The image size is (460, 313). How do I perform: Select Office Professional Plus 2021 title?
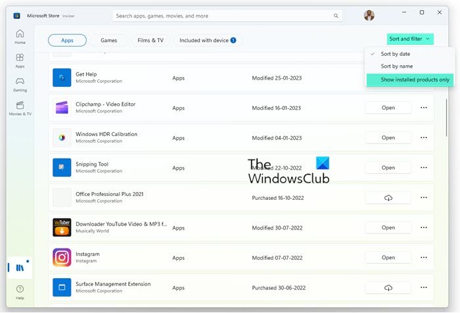coord(110,194)
